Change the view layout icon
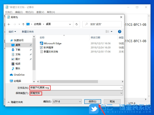Screen dimensions: 154x115 click(x=107, y=32)
